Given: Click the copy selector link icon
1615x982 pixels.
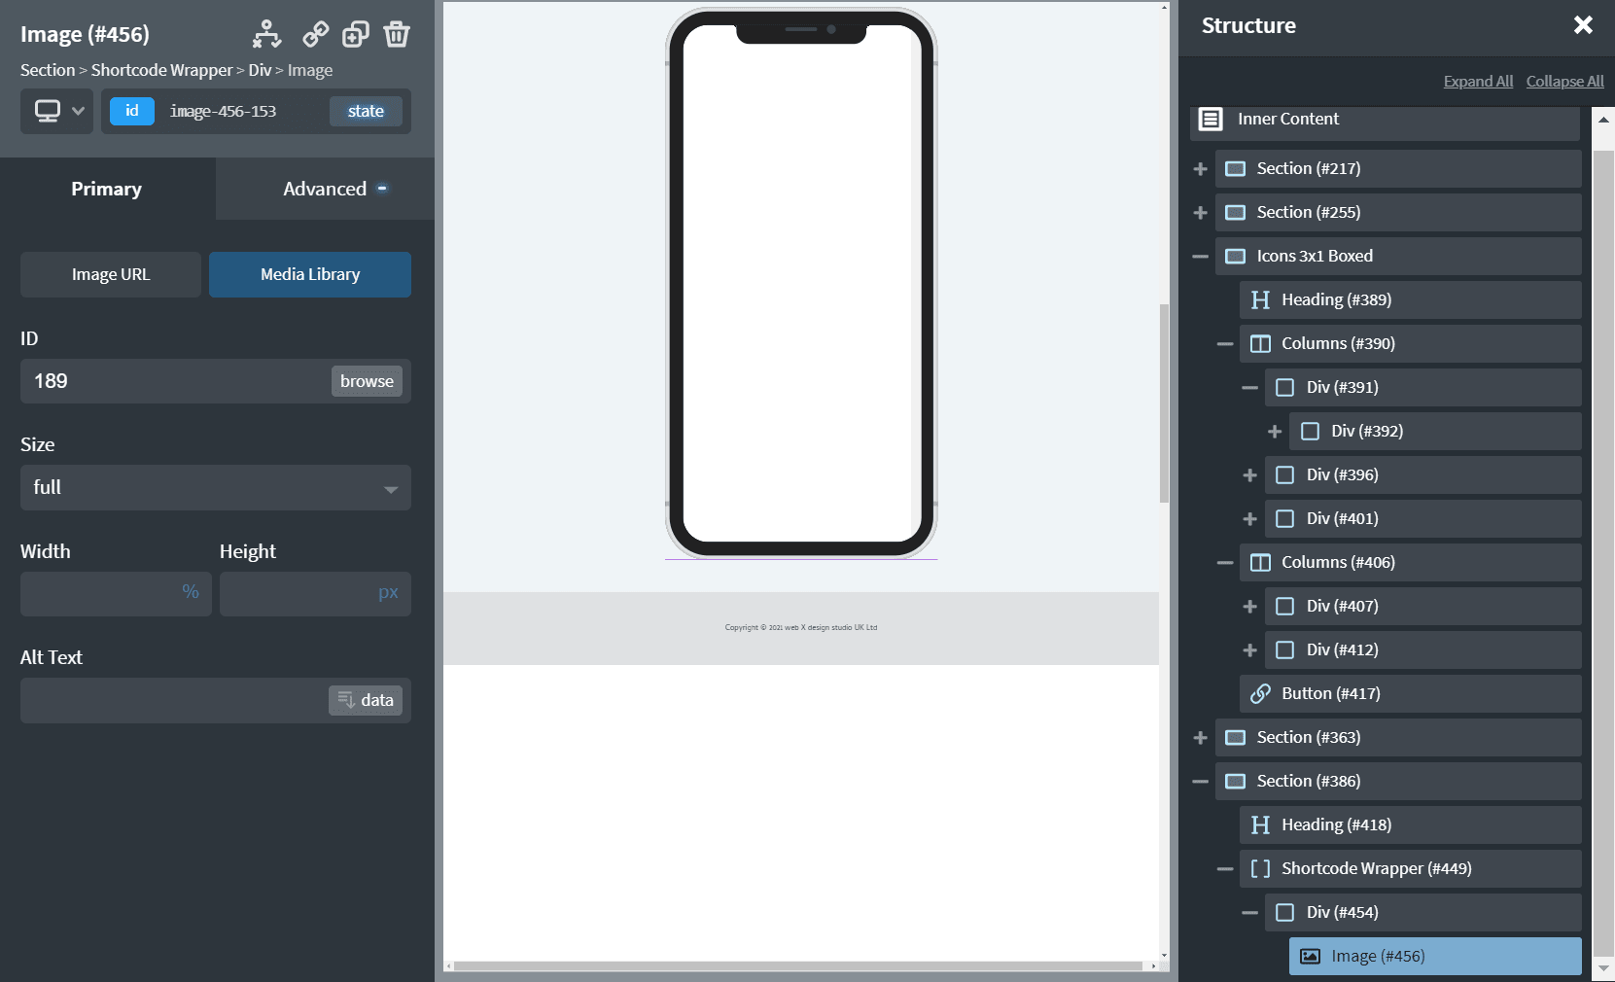Looking at the screenshot, I should pyautogui.click(x=315, y=34).
